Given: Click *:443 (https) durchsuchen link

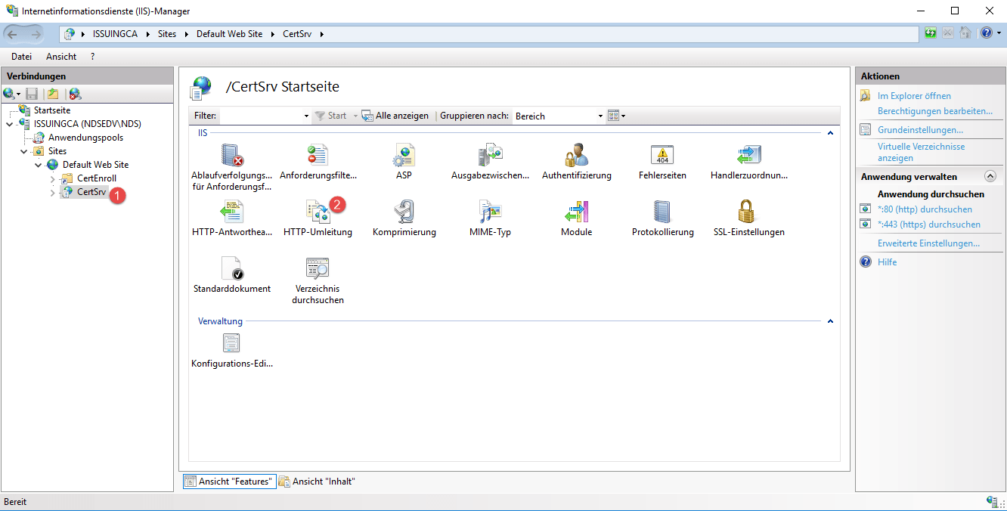Looking at the screenshot, I should (928, 225).
